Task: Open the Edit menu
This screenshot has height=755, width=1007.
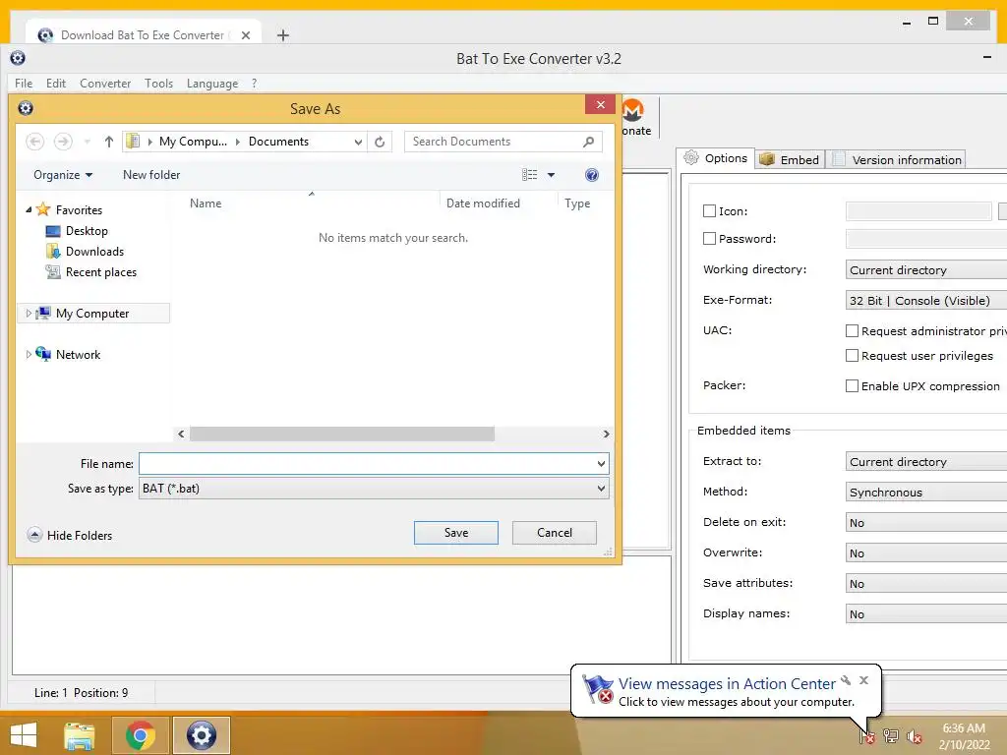Action: point(56,84)
